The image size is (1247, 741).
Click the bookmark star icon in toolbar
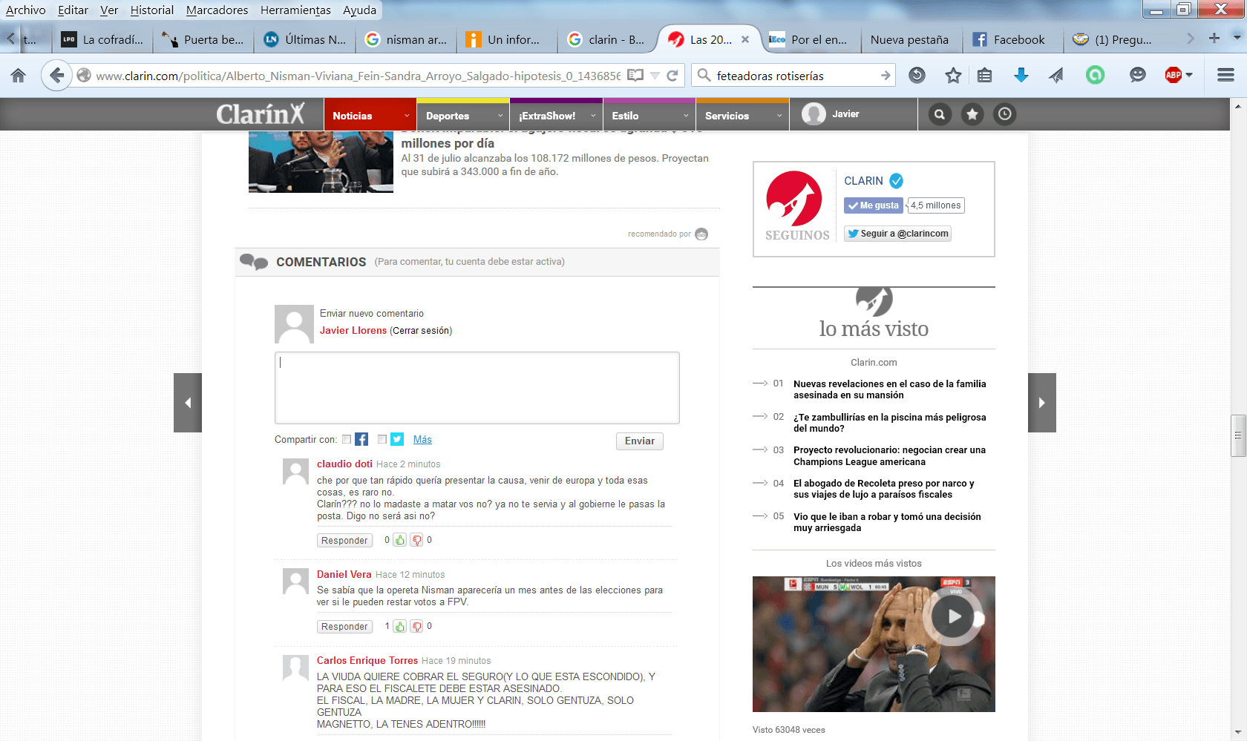(x=953, y=75)
